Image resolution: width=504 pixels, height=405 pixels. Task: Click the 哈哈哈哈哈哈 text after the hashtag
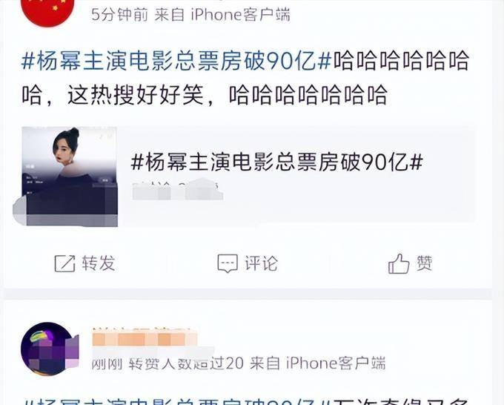401,61
